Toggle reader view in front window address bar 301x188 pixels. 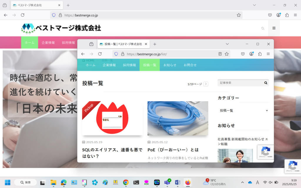(220, 54)
